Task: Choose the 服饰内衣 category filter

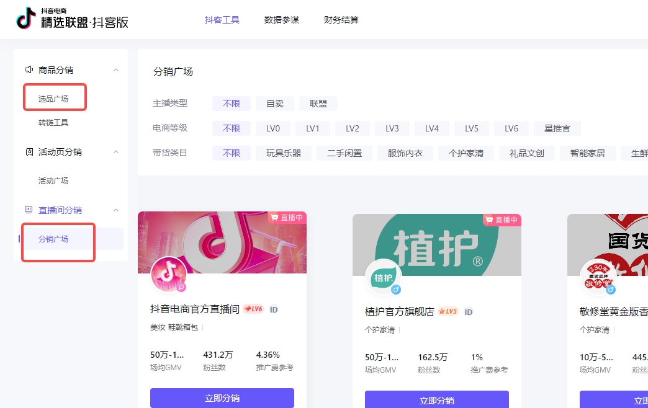Action: coord(405,153)
